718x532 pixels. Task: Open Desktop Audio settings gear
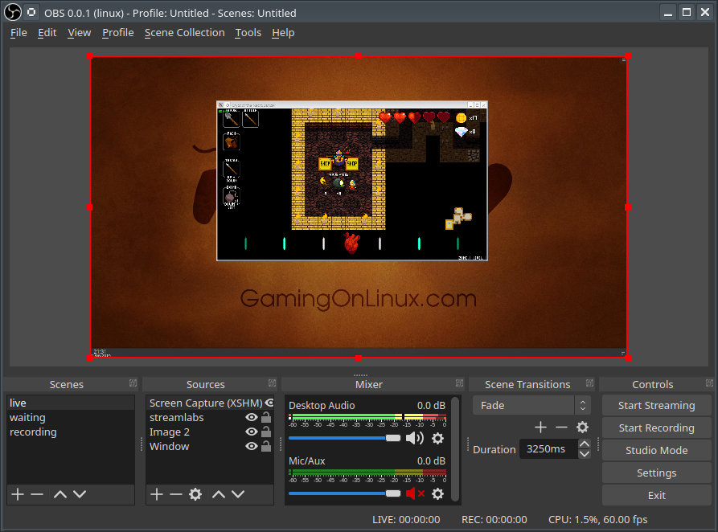437,439
